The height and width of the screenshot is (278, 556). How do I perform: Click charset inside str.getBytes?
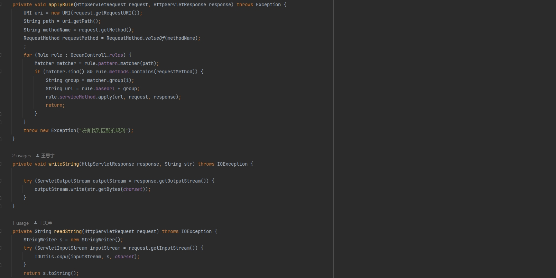(133, 189)
